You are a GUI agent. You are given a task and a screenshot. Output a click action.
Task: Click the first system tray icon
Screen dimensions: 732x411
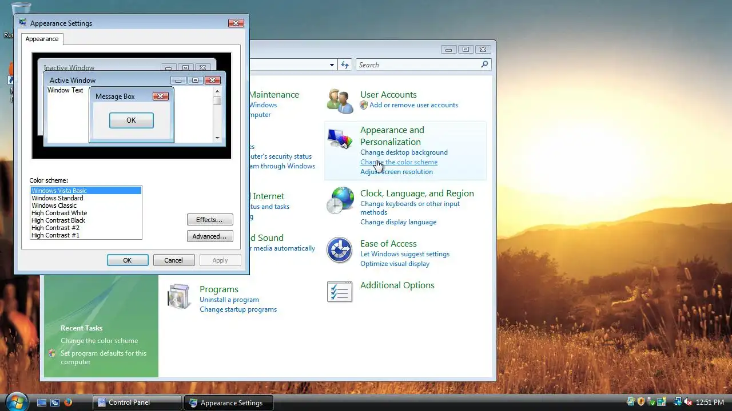pos(631,402)
